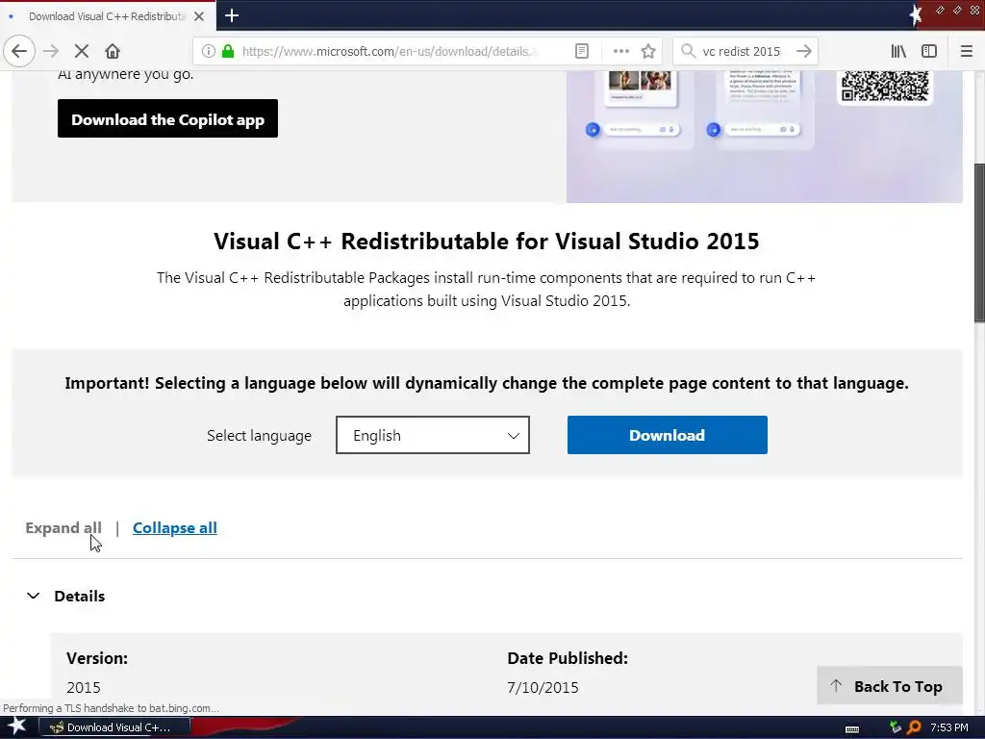Submit the search with arrow button

[804, 51]
